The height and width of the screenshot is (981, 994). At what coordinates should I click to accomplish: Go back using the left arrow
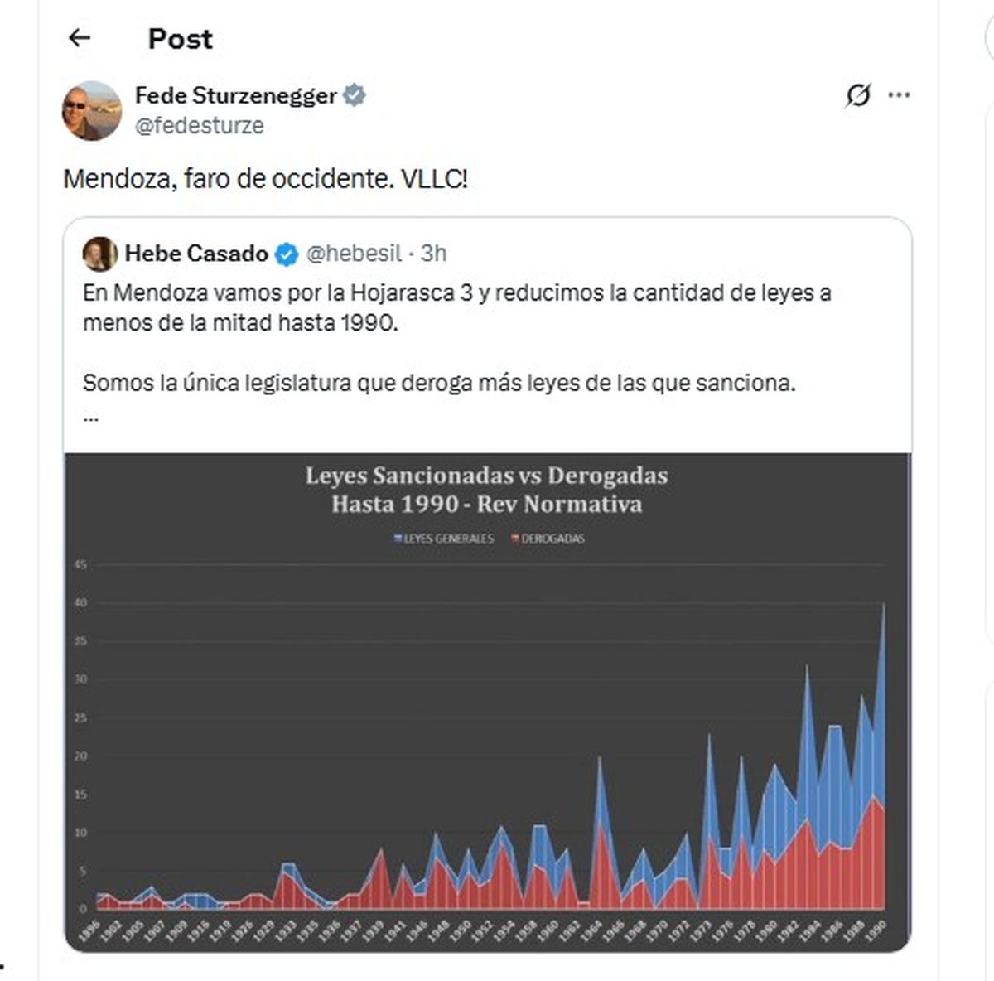(x=80, y=37)
